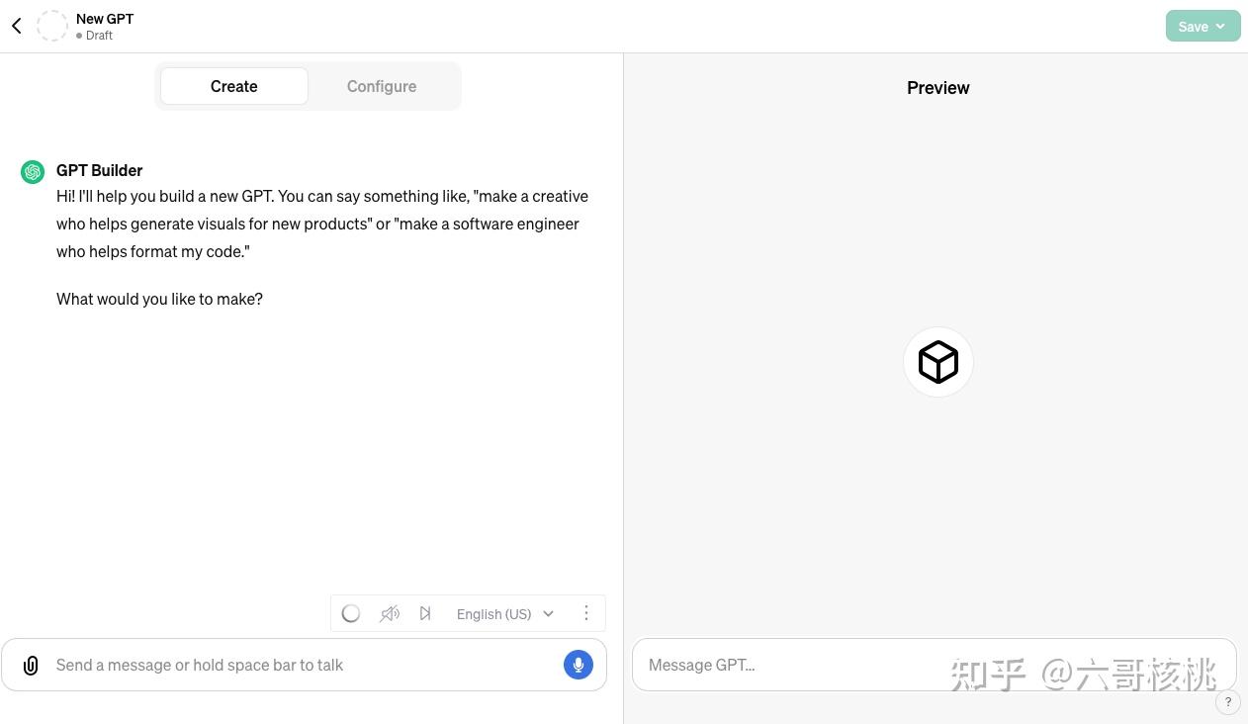Screen dimensions: 1248x724
Task: Click the circular loading indicator icon
Action: pos(350,613)
